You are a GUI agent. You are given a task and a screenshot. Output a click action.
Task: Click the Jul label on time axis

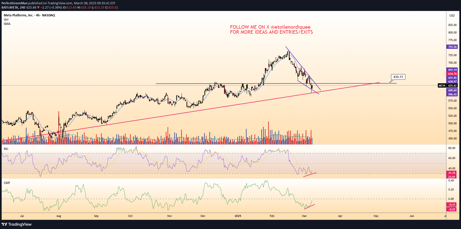click(x=22, y=216)
